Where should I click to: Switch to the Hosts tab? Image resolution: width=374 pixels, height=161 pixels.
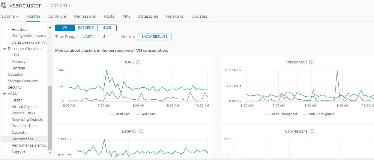(x=109, y=16)
